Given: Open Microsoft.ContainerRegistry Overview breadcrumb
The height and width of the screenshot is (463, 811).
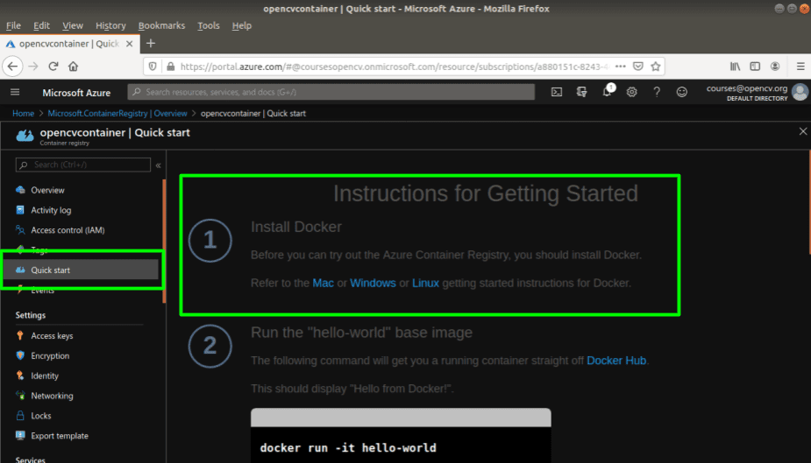Looking at the screenshot, I should click(117, 113).
